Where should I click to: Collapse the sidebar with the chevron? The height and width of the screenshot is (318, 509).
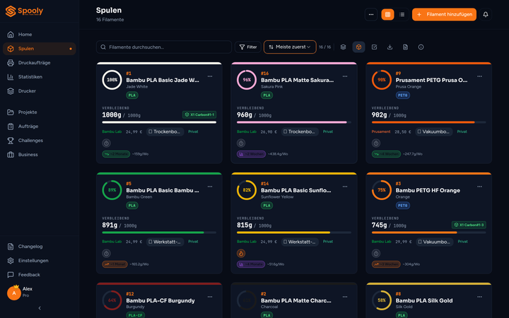point(40,308)
